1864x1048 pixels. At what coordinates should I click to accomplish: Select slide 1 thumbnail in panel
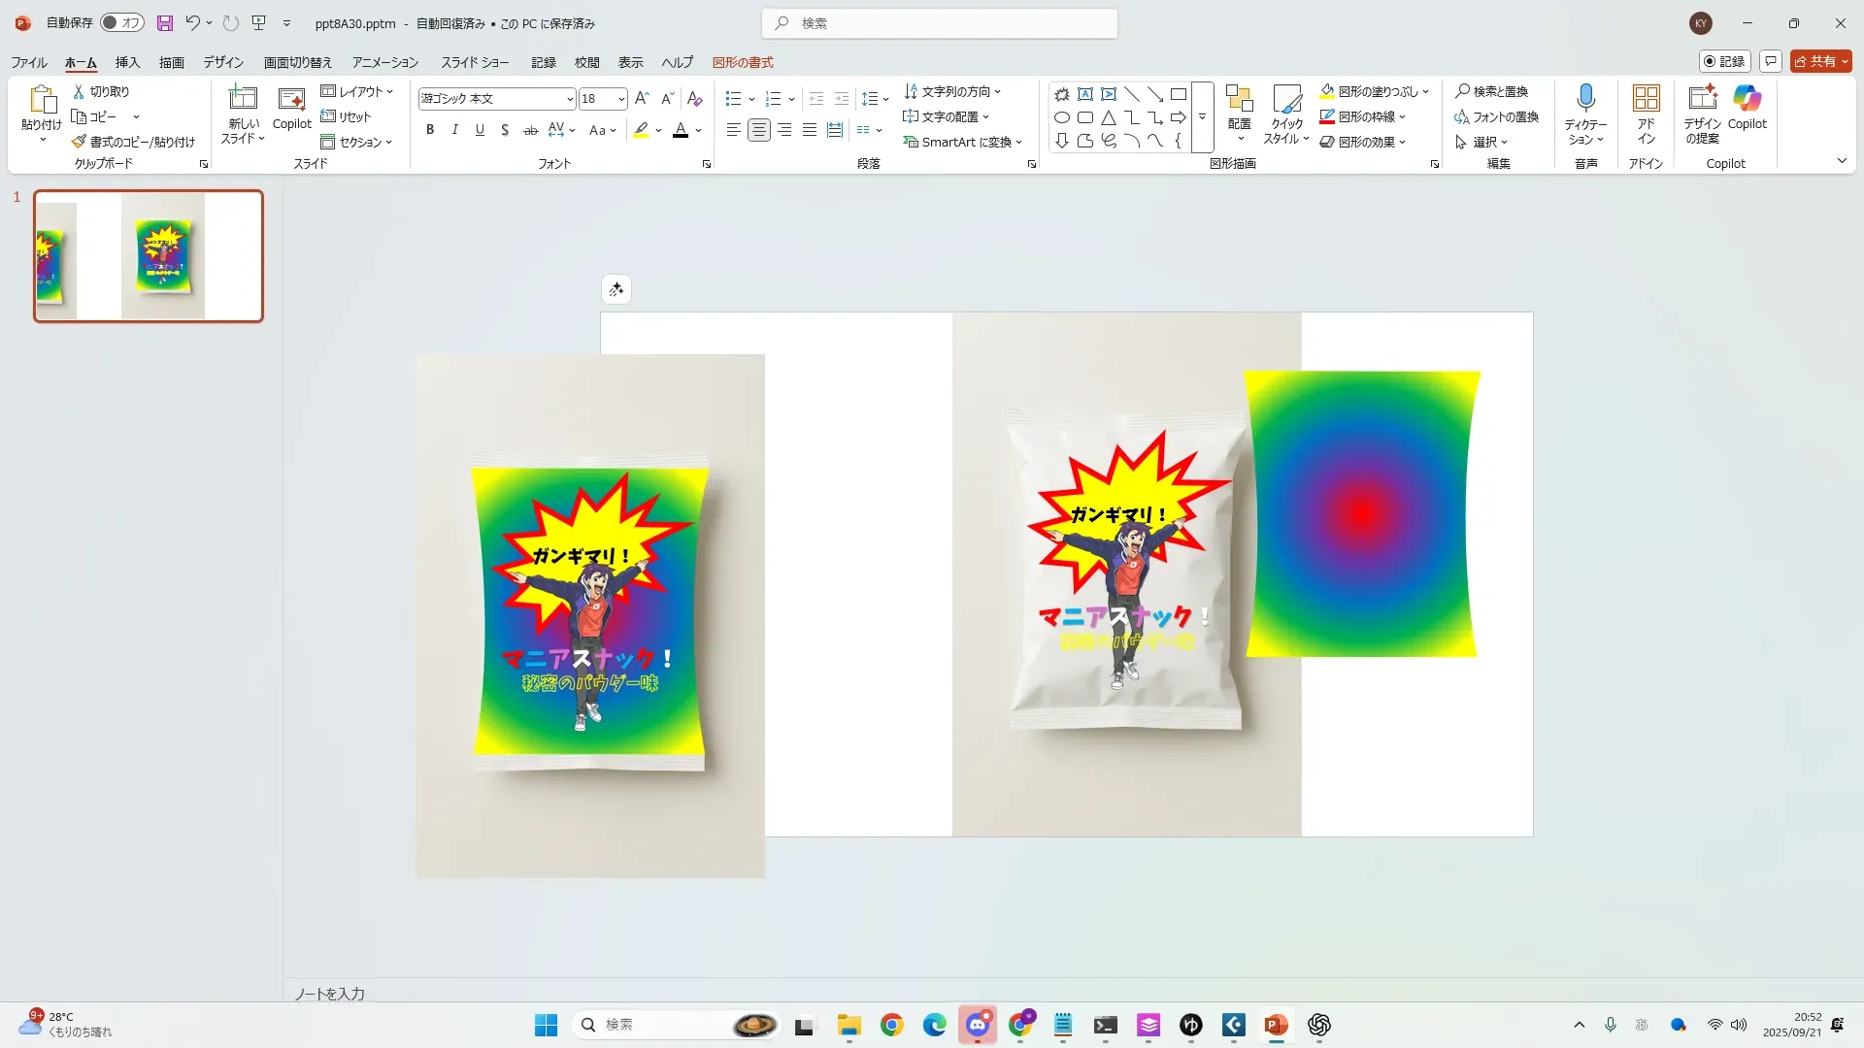[149, 256]
